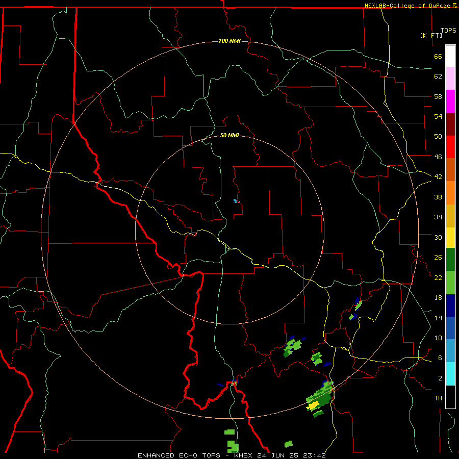459x459 pixels.
Task: Click the white 66+ kft legend swatch
Action: (450, 56)
